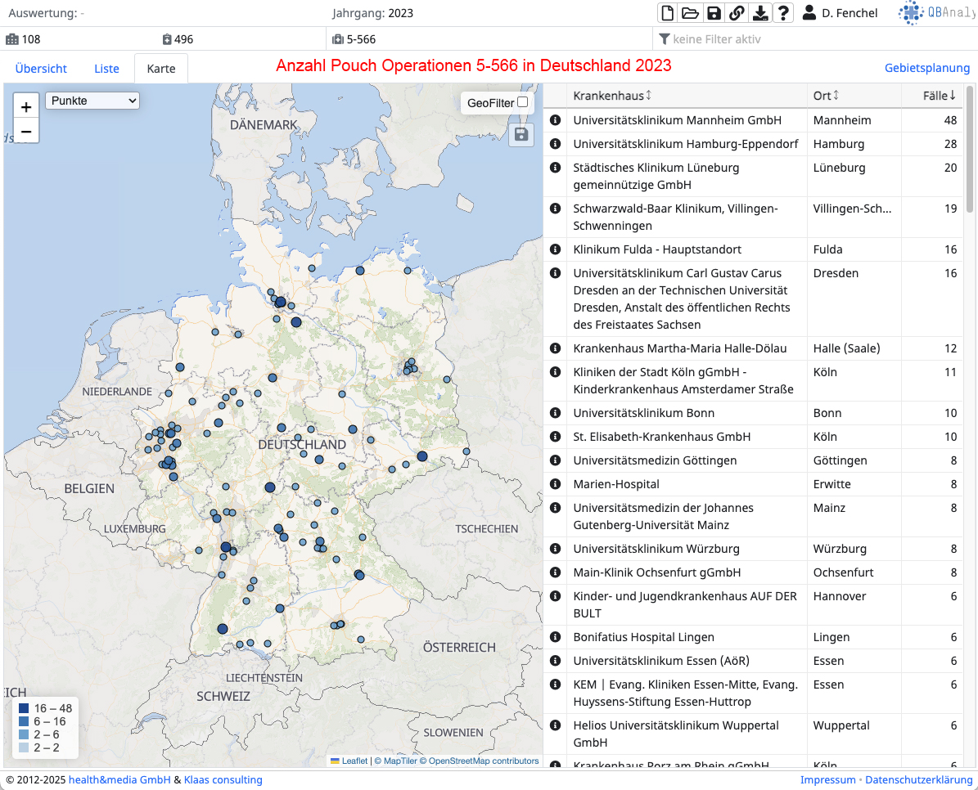Click the Jahrgang: 2023 label
978x790 pixels.
click(372, 13)
